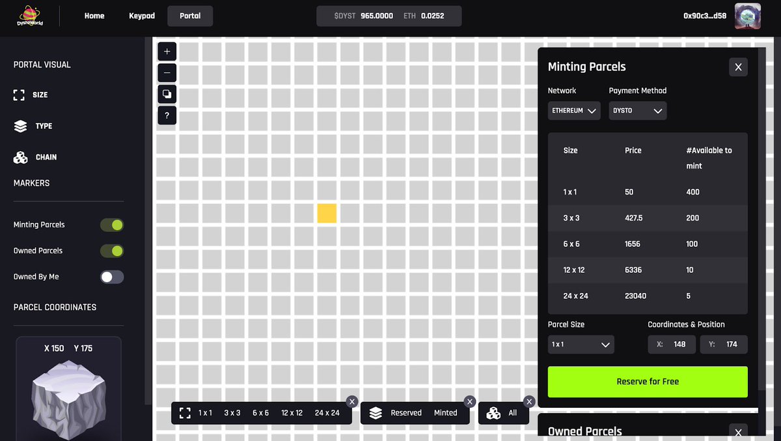Screen dimensions: 781x441
Task: Click the PORTAL VISUAL heading
Action: (x=42, y=65)
